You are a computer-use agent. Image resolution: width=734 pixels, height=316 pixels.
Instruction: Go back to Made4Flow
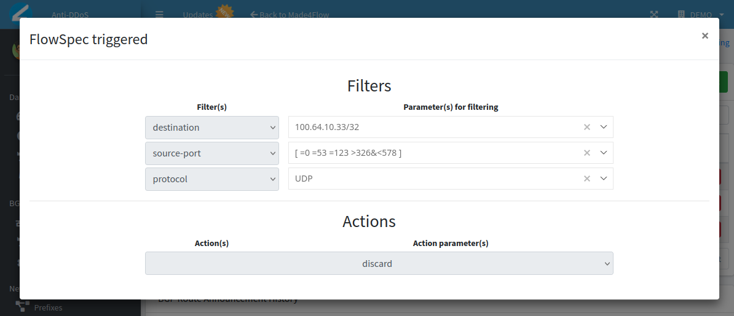click(290, 15)
